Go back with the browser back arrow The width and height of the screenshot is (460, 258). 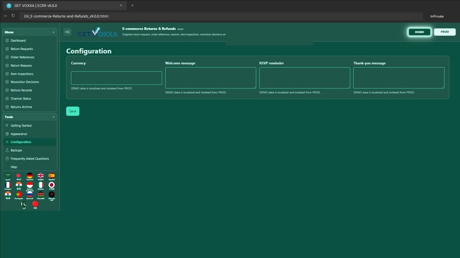[x=6, y=16]
